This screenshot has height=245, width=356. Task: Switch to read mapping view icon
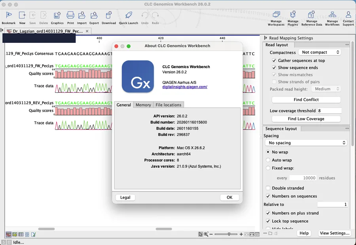(9, 234)
